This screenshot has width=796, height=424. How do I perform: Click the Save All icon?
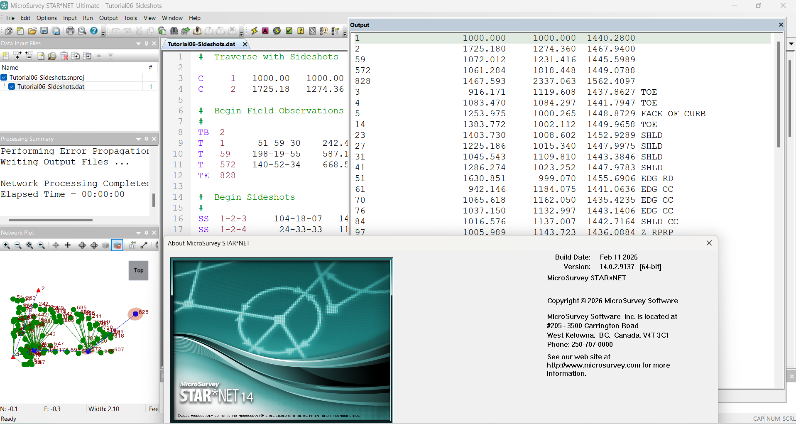(56, 31)
